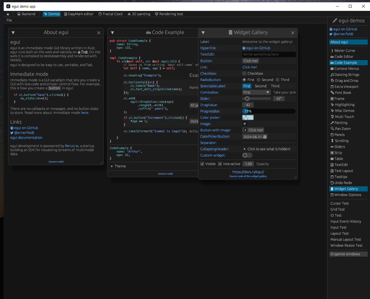
Task: Click the Dancing Strings music note icon
Action: click(x=332, y=75)
